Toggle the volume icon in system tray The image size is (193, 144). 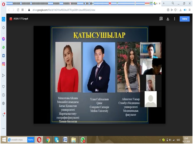170,140
